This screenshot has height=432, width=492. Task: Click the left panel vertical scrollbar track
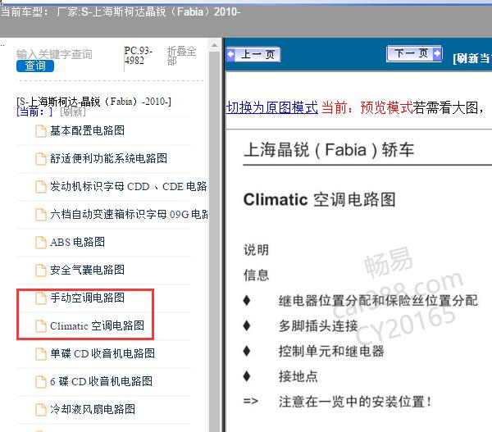[214, 242]
